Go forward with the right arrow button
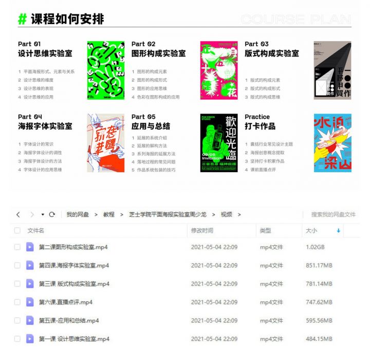The width and height of the screenshot is (370, 362). [32, 214]
